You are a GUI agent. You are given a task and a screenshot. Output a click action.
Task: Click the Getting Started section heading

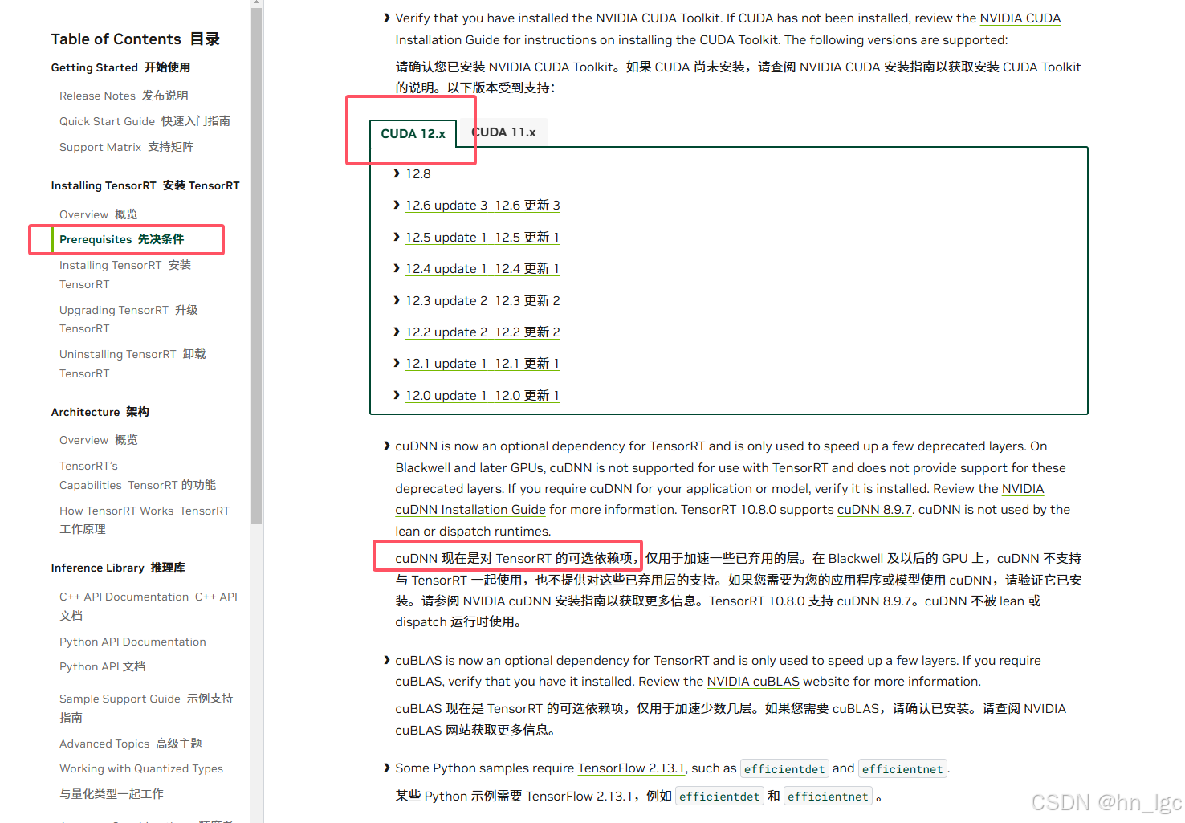click(120, 67)
